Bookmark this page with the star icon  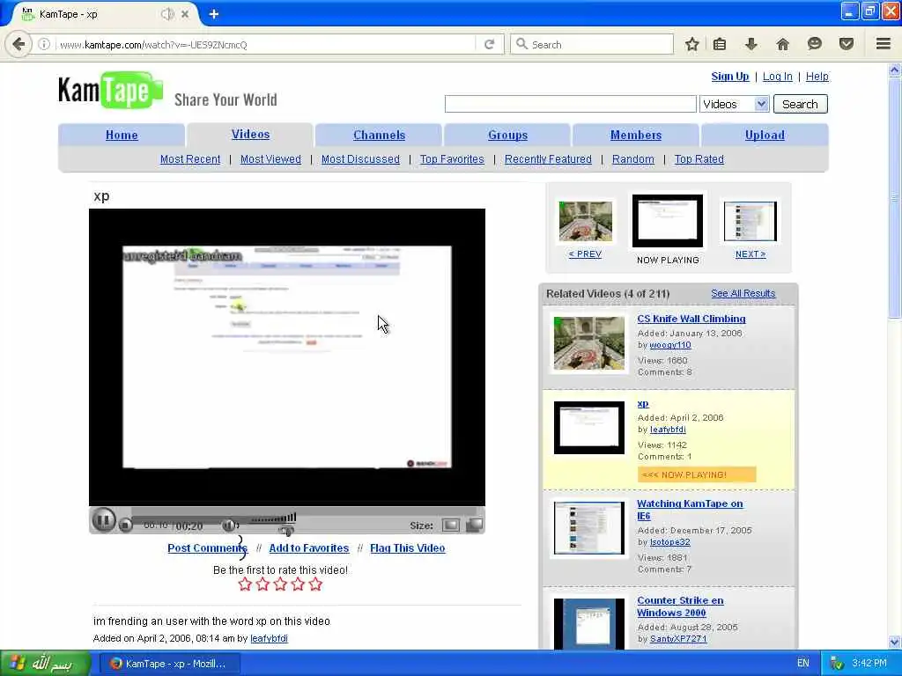tap(692, 44)
